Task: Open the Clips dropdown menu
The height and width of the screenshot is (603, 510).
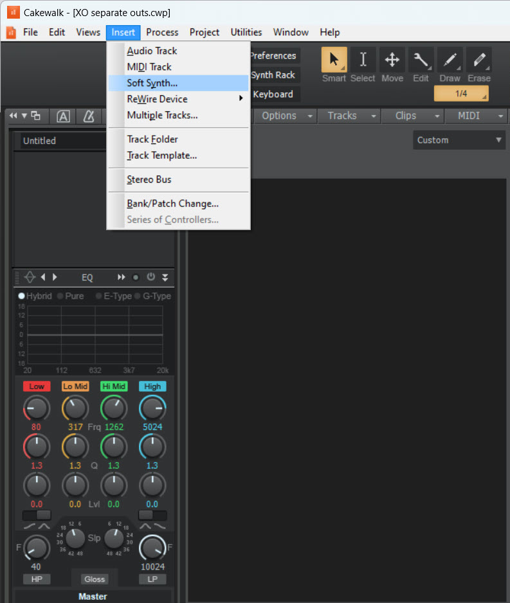Action: (412, 116)
